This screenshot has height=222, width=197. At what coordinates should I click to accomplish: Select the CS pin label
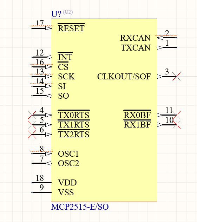pyautogui.click(x=63, y=67)
